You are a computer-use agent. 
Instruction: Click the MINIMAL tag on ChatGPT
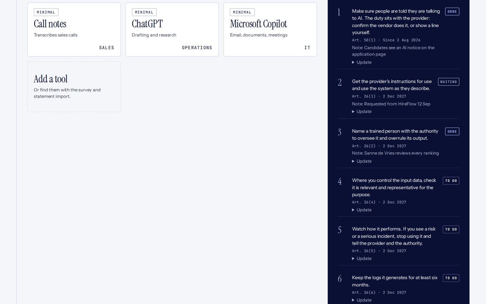tap(144, 12)
